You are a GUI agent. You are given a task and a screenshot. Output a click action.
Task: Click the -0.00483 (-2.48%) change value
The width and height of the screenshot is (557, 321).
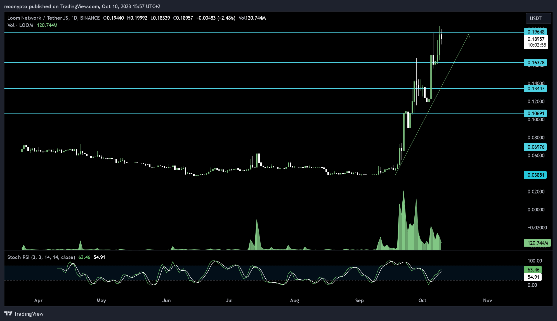(x=216, y=18)
